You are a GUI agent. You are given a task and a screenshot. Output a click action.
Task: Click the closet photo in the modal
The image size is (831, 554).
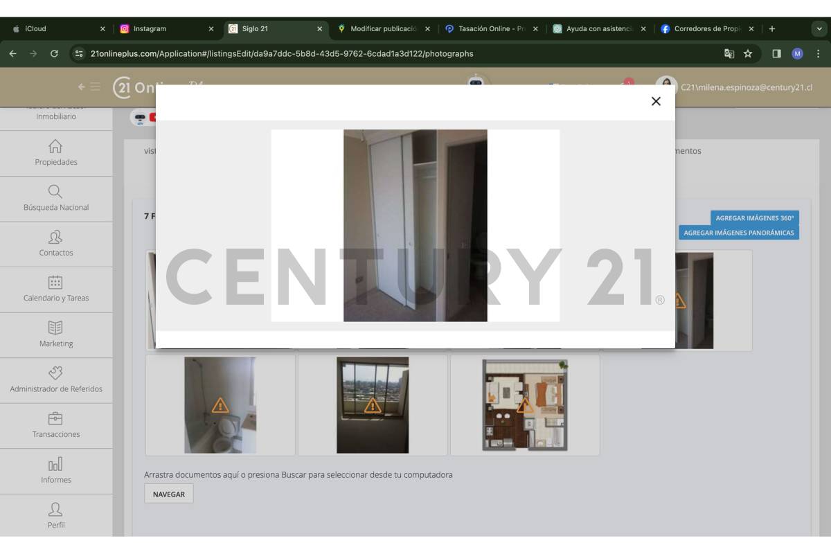(415, 225)
